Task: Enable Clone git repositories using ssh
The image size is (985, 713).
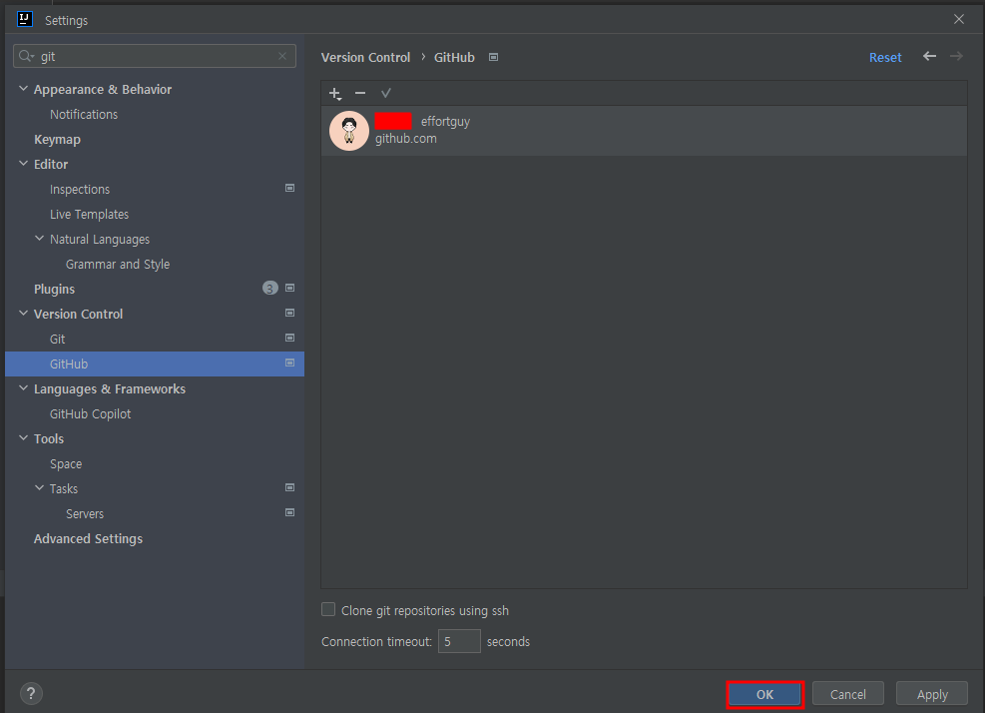Action: (328, 609)
